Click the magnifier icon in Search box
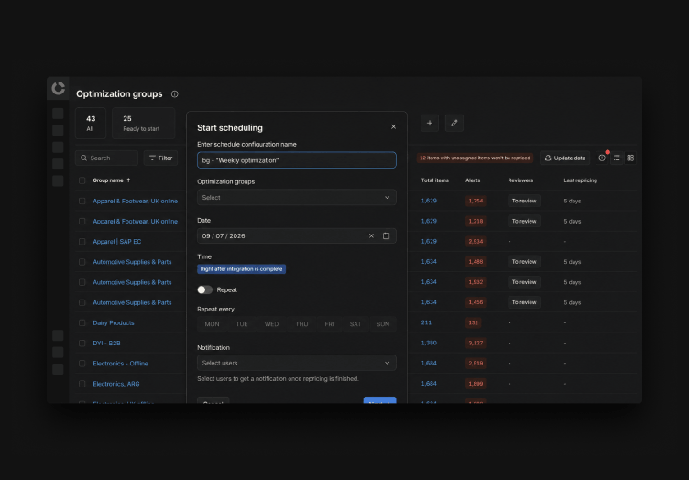 tap(83, 158)
